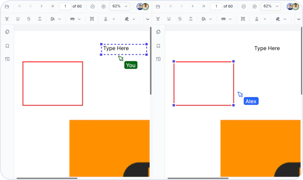Open the 62% zoom dropdown in left pane
This screenshot has width=303, height=180.
(x=119, y=7)
